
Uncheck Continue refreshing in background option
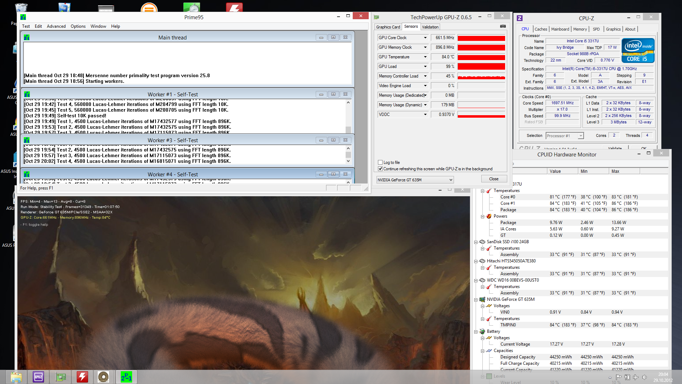pos(380,169)
